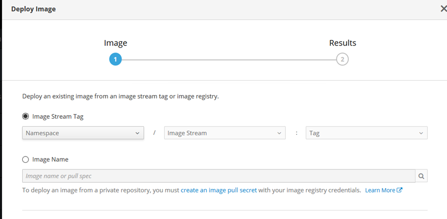Select the Image Name radio button

click(26, 160)
